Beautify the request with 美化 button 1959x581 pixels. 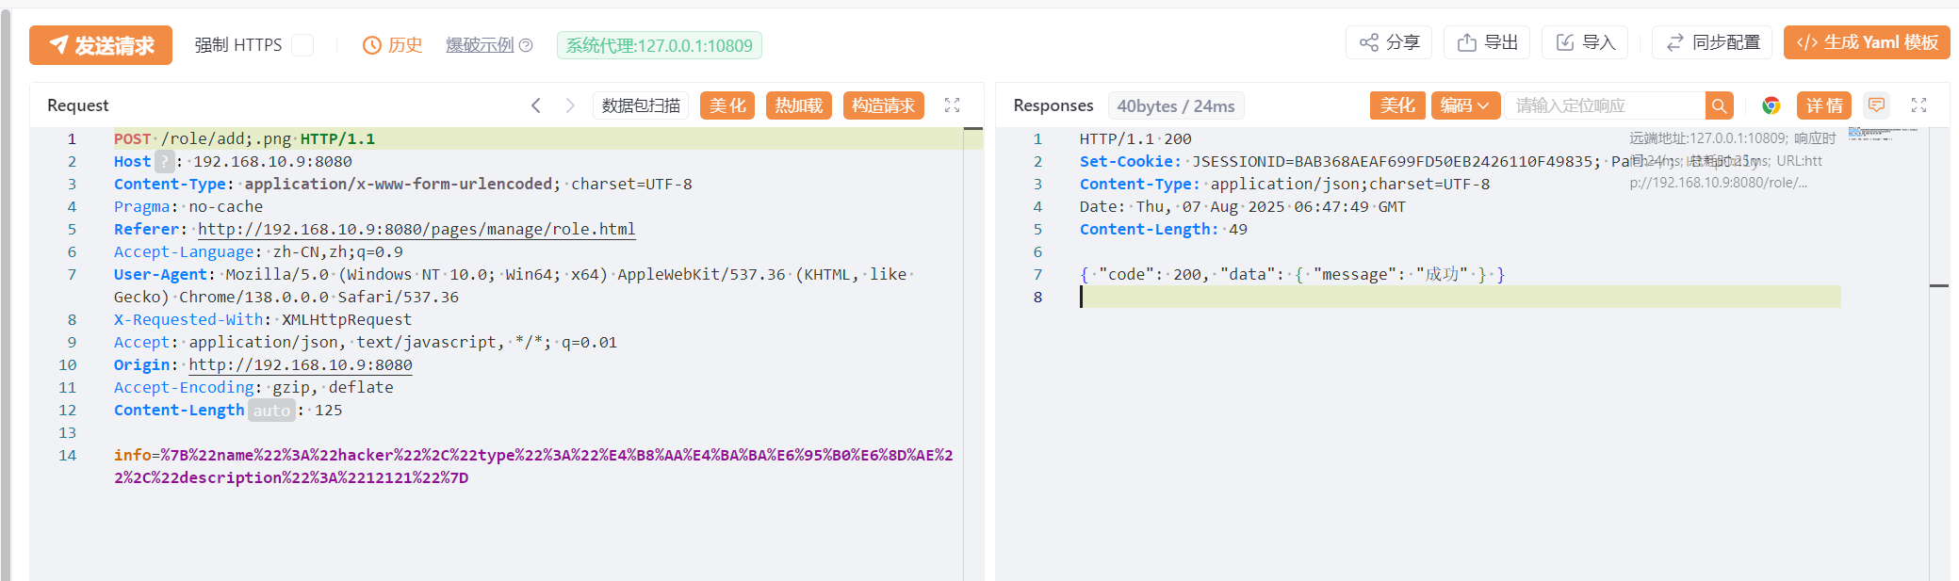[x=726, y=105]
